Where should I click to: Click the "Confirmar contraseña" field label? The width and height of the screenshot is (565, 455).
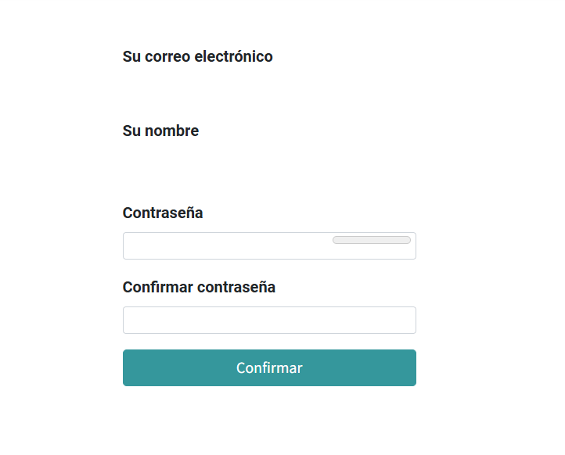tap(199, 287)
